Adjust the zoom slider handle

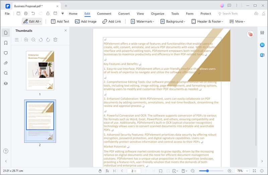point(207,171)
